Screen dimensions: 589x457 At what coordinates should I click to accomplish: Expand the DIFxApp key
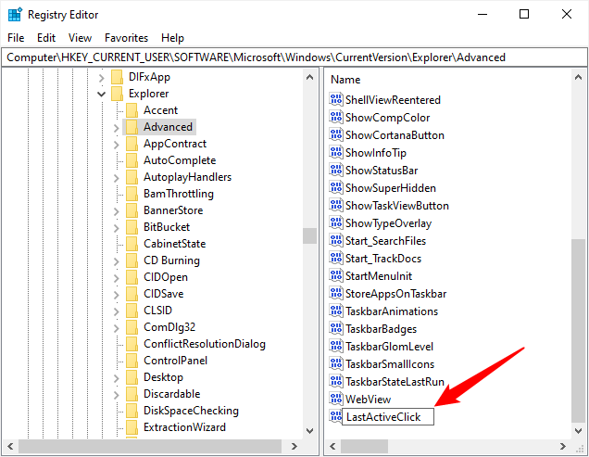[101, 78]
